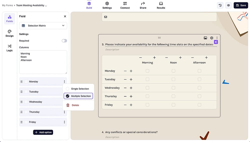Switch to the Results tab
This screenshot has width=250, height=142.
click(161, 5)
